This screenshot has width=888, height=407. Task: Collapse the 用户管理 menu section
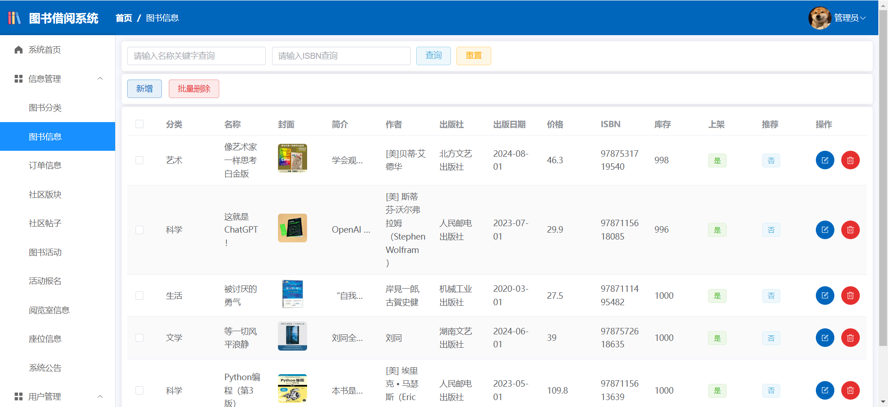point(100,397)
